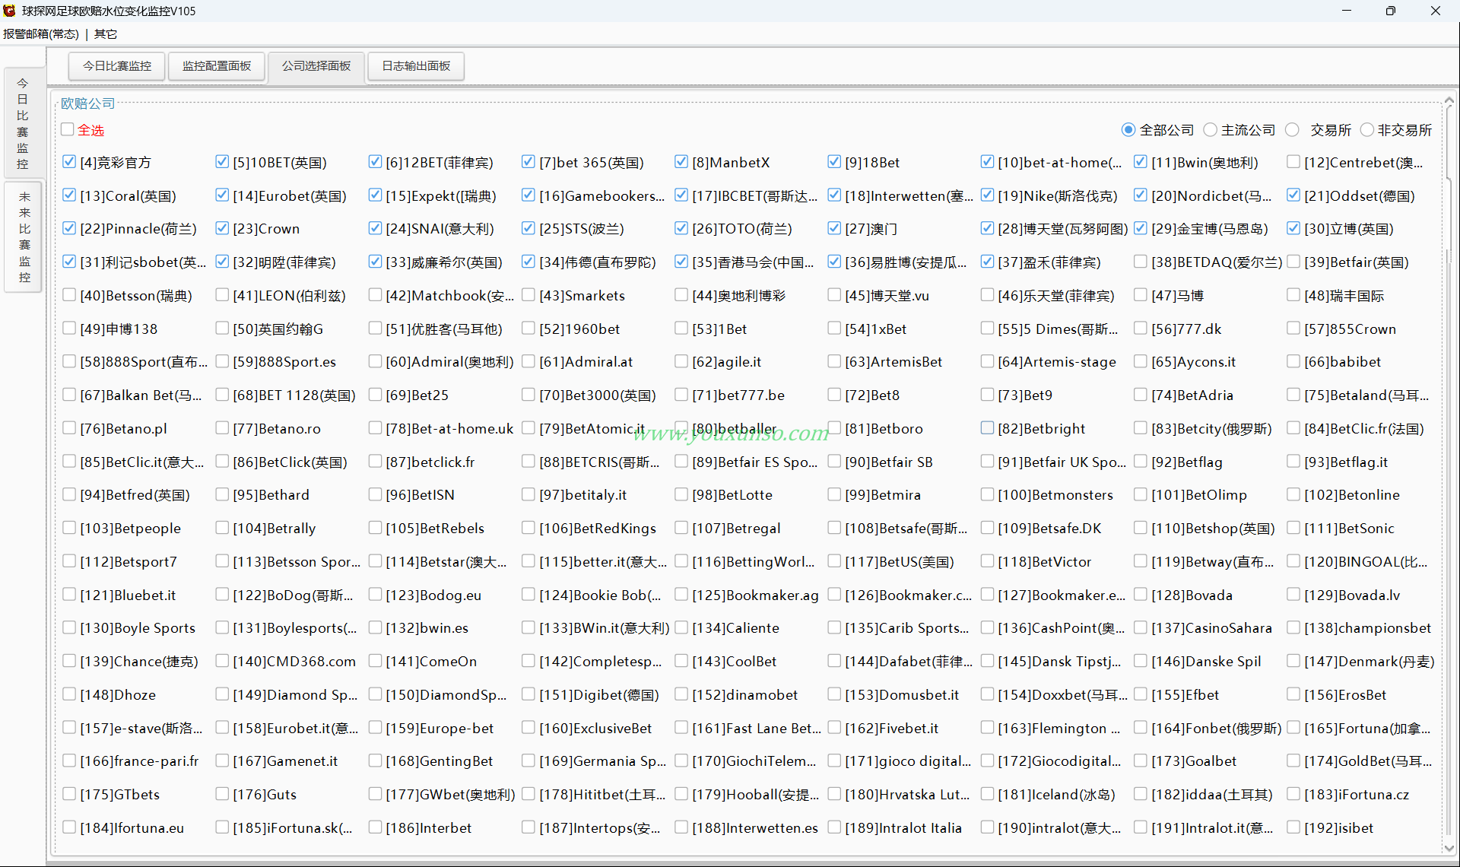Click the [173]Goalbet label
The image size is (1460, 867).
[x=1194, y=761]
